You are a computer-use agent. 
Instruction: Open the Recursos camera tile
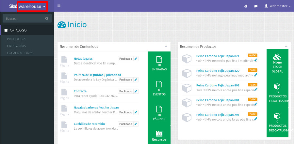point(159,136)
